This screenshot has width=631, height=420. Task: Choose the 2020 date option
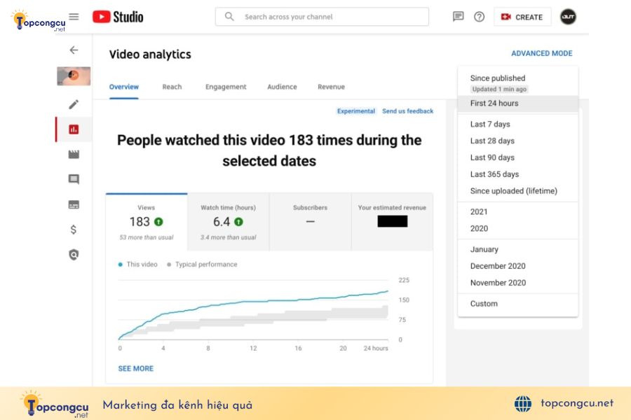tap(518, 229)
